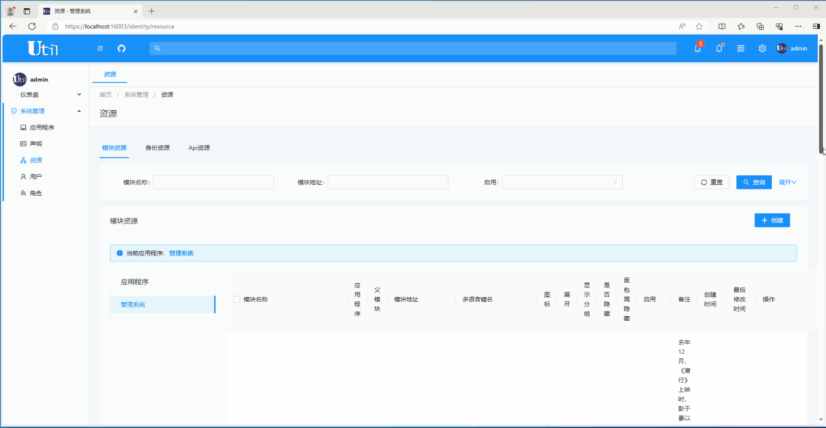Click the second bell icon with red dot
The width and height of the screenshot is (826, 428).
coord(719,48)
